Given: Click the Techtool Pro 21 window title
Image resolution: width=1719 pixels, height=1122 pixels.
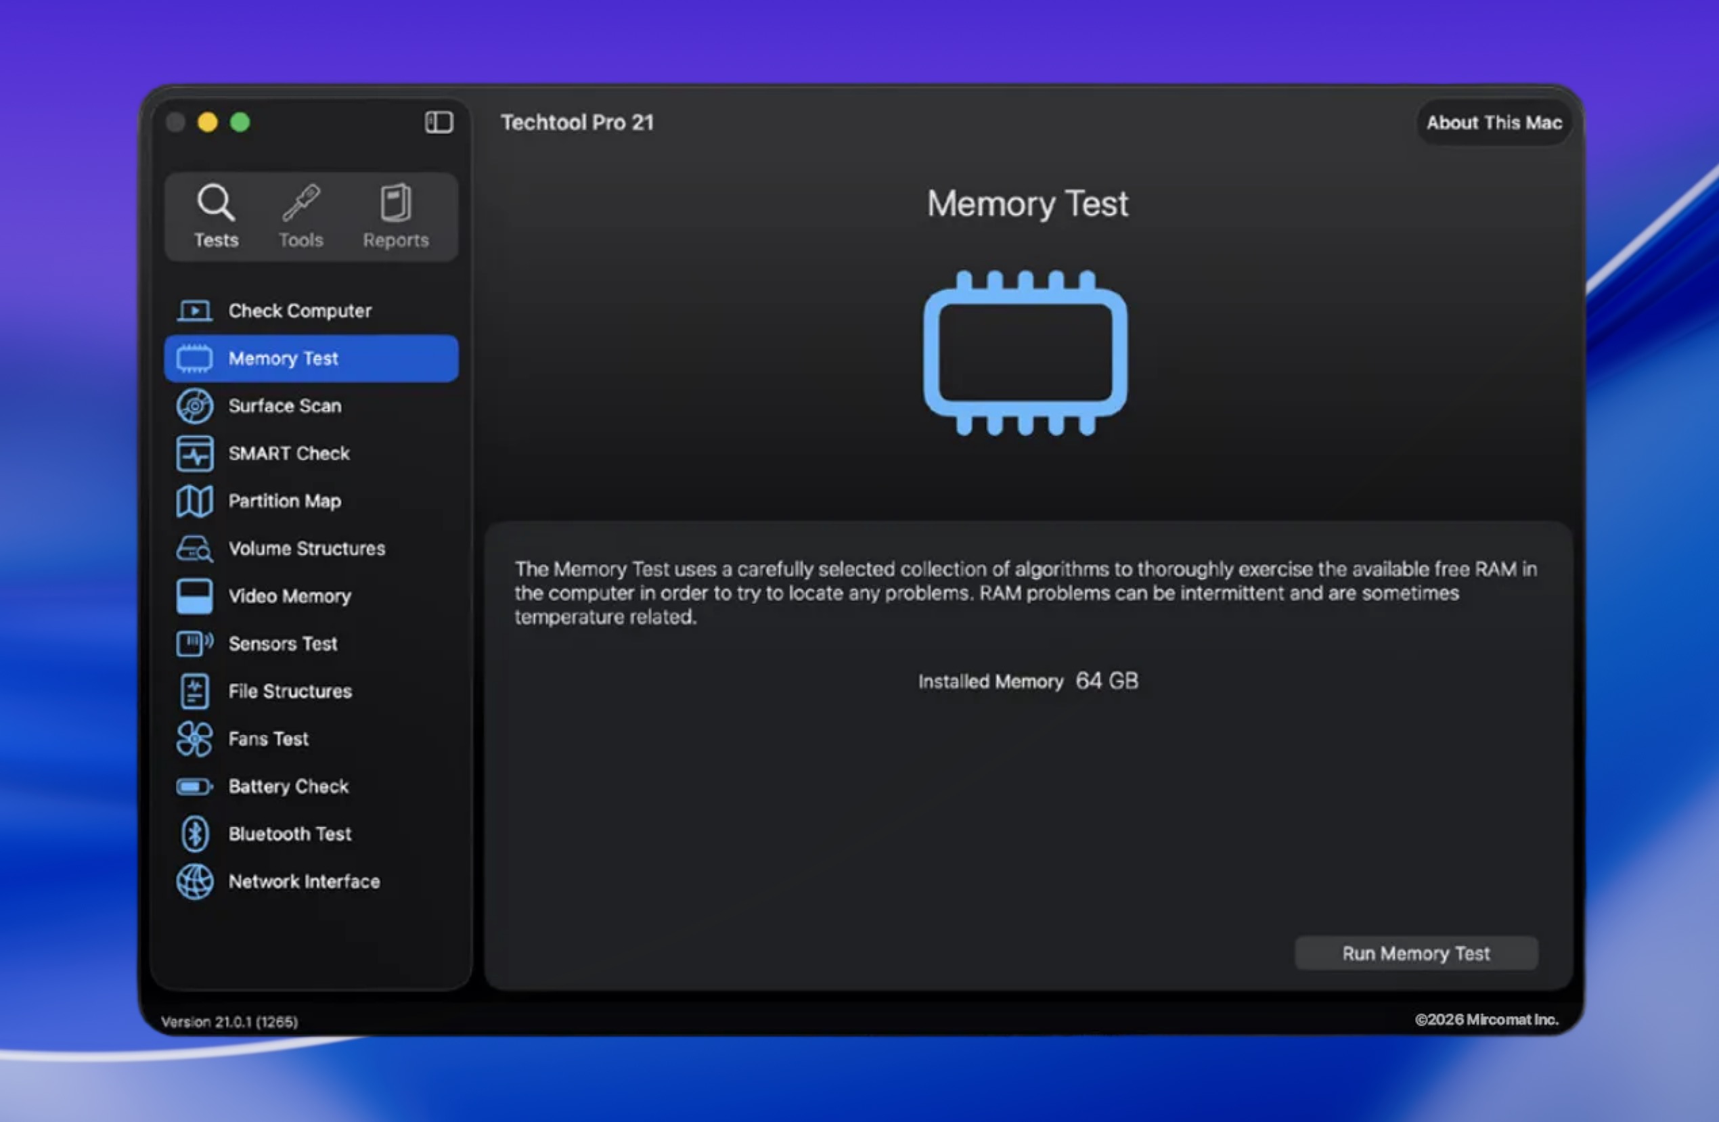Looking at the screenshot, I should click(577, 122).
